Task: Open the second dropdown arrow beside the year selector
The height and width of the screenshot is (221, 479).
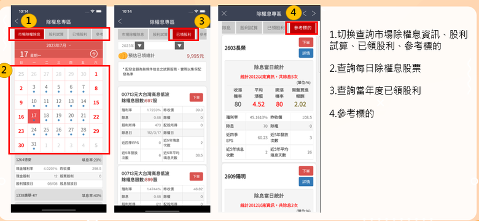Action: [179, 46]
